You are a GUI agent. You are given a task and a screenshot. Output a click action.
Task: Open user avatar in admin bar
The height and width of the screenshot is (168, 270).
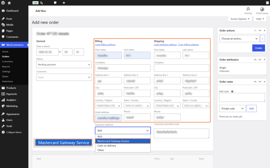coord(267,3)
